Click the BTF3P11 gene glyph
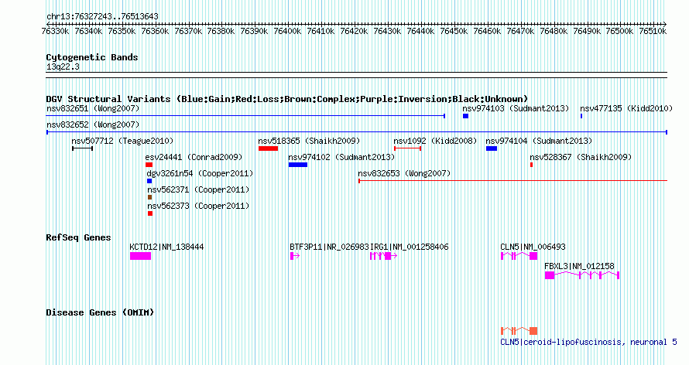Viewport: 689px width, 365px height. pyautogui.click(x=295, y=256)
